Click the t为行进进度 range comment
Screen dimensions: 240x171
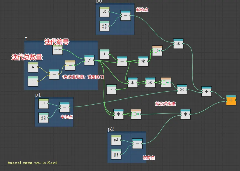(x=83, y=77)
